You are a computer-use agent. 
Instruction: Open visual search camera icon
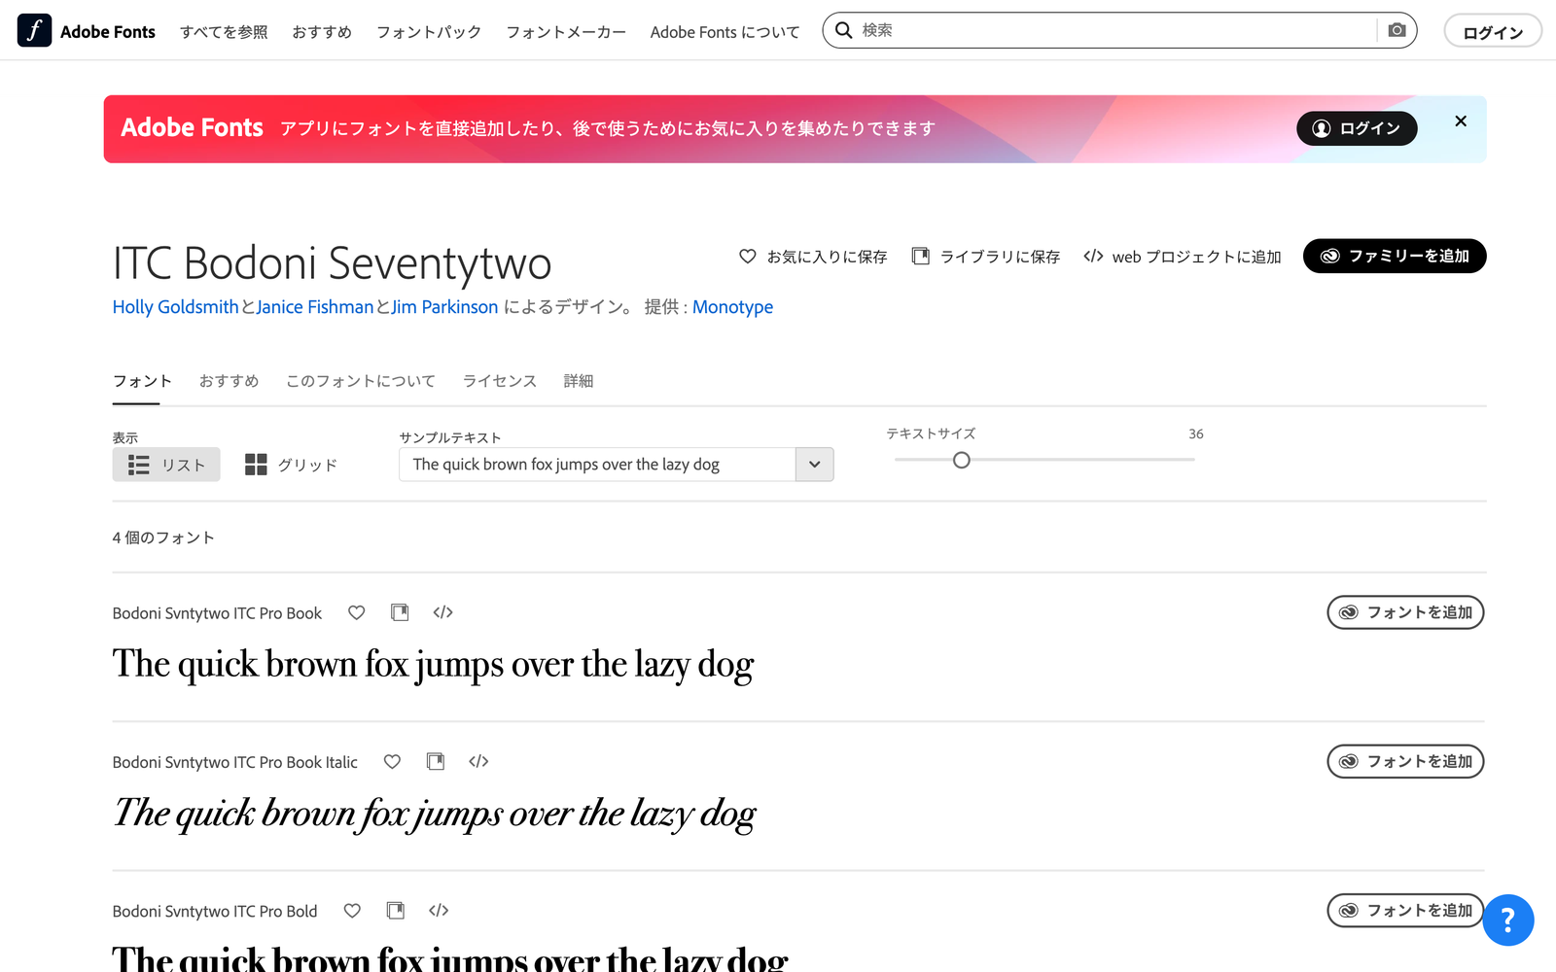coord(1397,30)
